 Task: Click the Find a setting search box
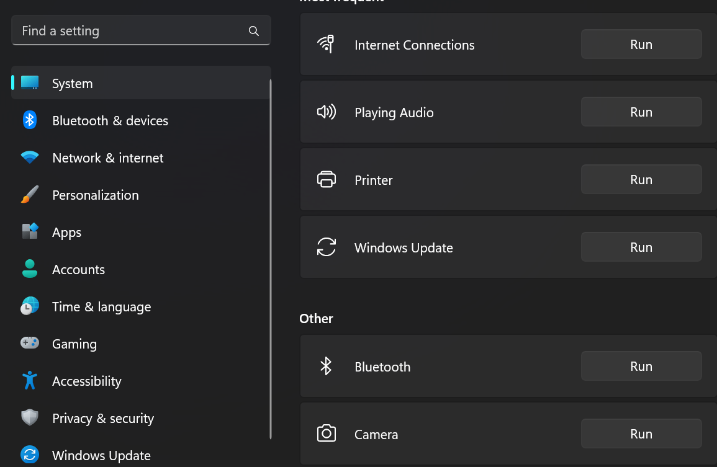[130, 31]
